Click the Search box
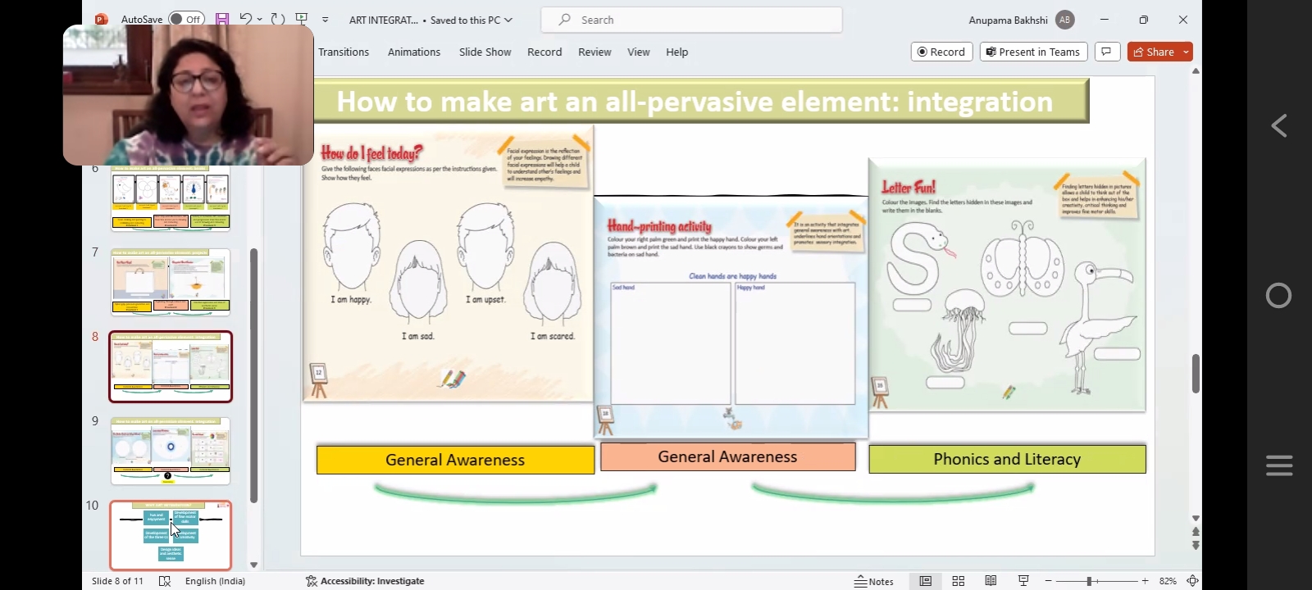The height and width of the screenshot is (590, 1312). (691, 20)
